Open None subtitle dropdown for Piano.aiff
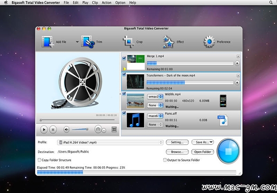 [155, 124]
